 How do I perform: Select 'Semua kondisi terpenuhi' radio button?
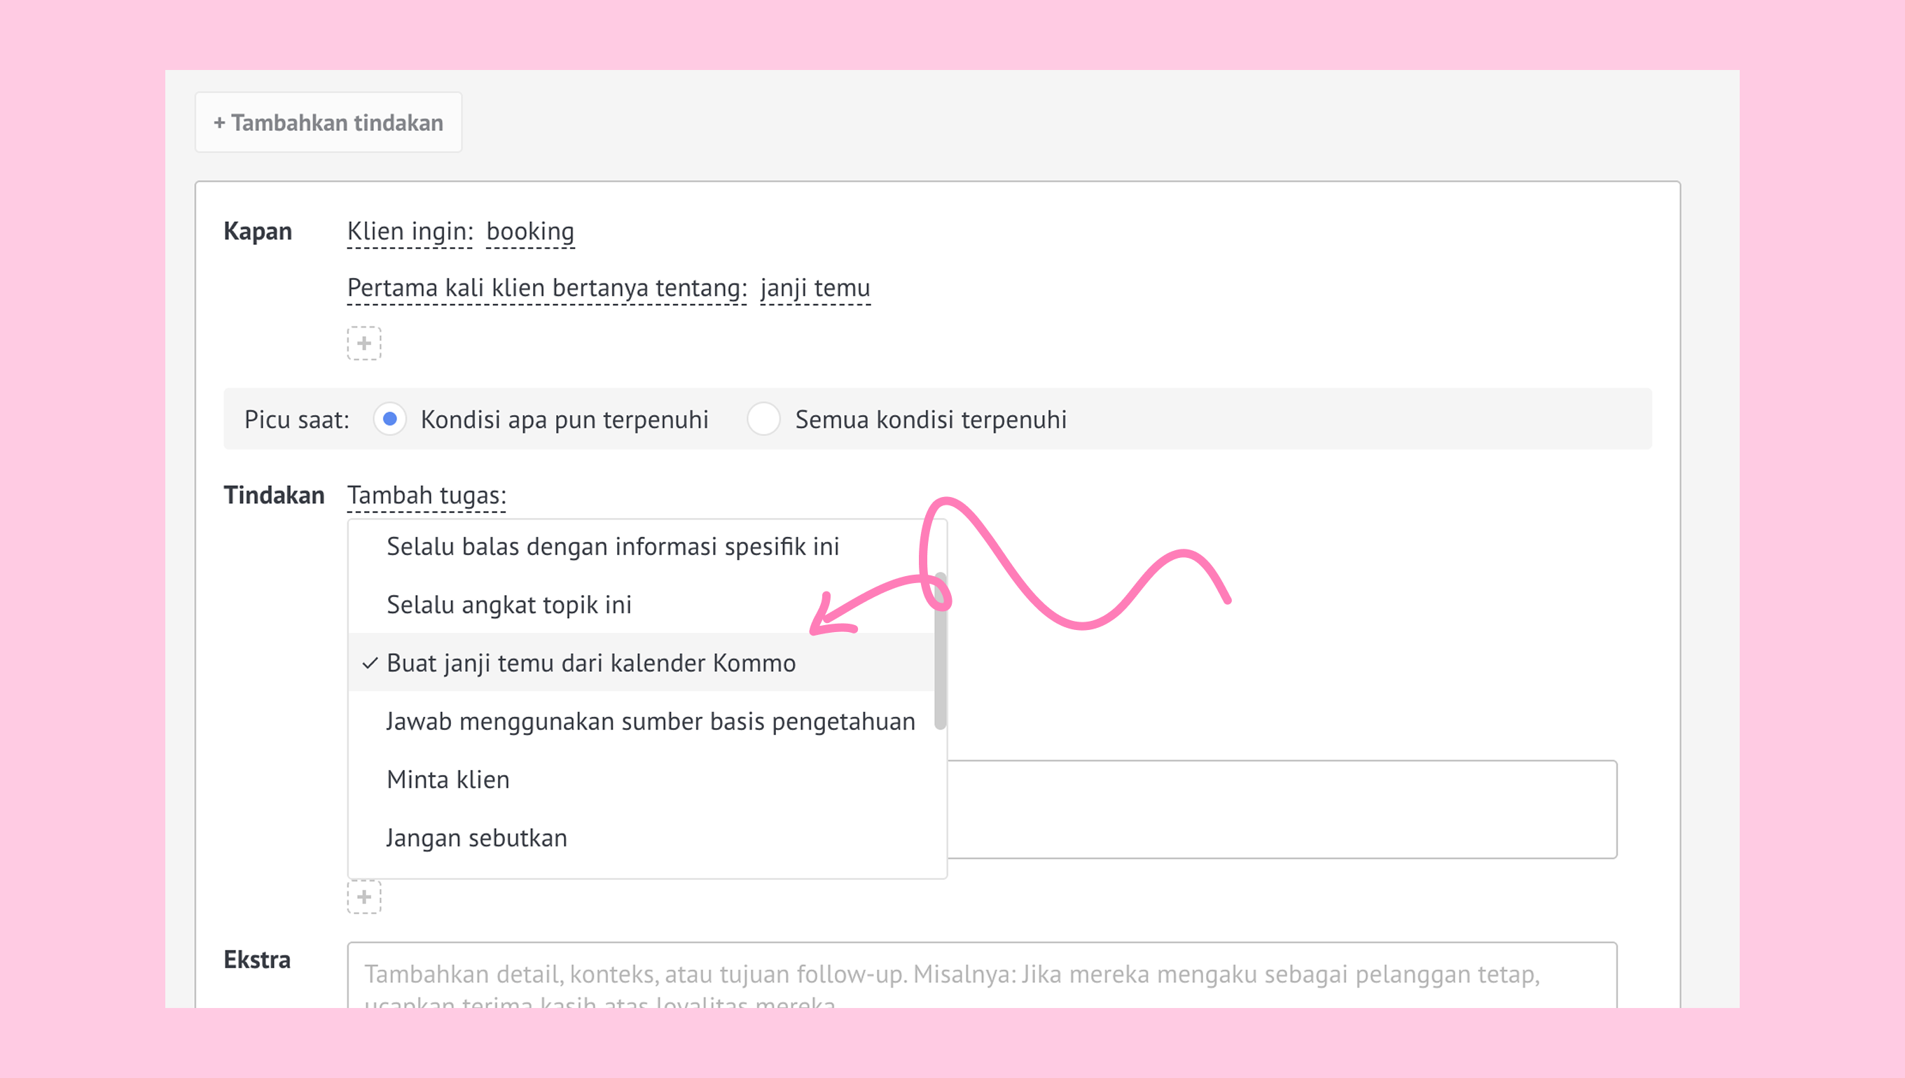763,419
